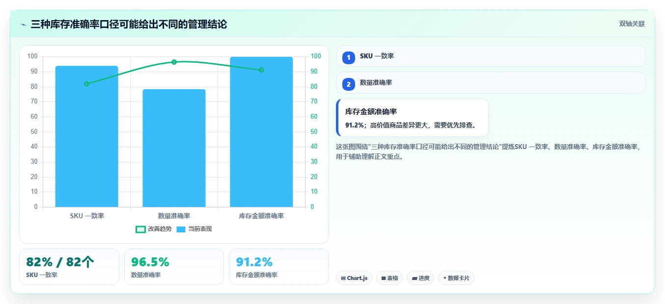The height and width of the screenshot is (304, 665).
Task: Click the right green axis value 50
Action: click(x=314, y=131)
